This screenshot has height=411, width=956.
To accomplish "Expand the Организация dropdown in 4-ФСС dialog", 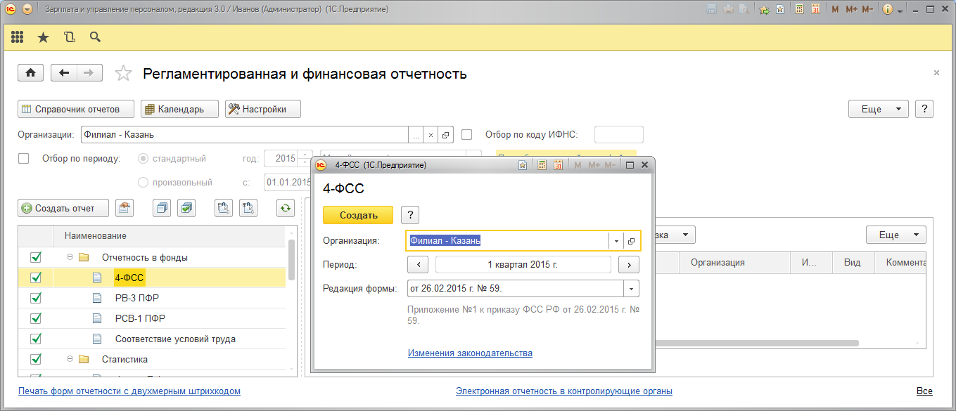I will [616, 240].
